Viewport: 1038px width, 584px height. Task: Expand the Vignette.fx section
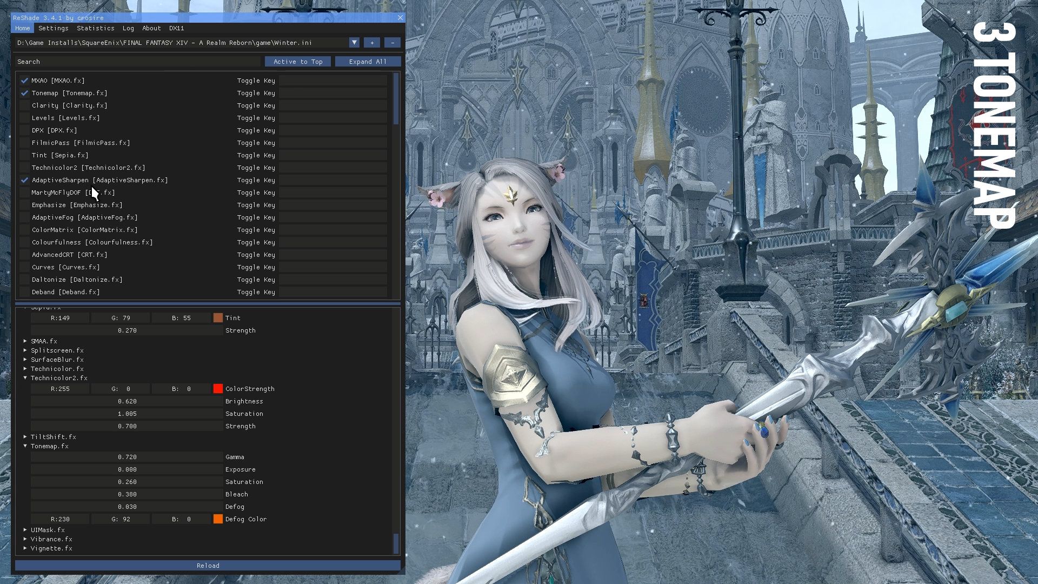pos(25,548)
